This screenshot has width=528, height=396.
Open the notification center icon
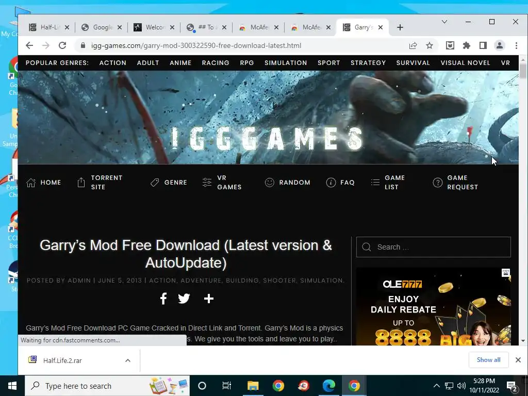pyautogui.click(x=511, y=386)
